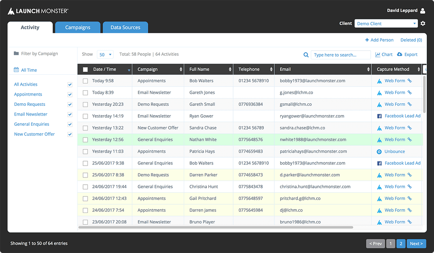Expand the Show 50 entries dropdown
Image resolution: width=434 pixels, height=253 pixels.
coord(105,54)
